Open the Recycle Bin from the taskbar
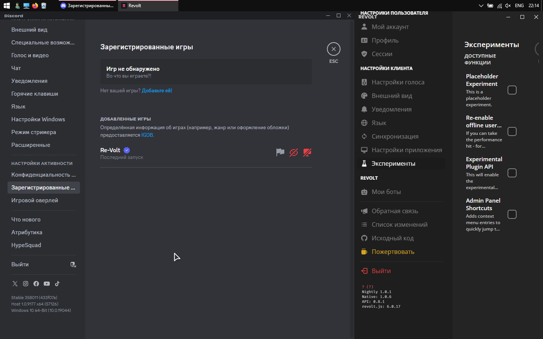Viewport: 543px width, 339px height. click(x=44, y=6)
